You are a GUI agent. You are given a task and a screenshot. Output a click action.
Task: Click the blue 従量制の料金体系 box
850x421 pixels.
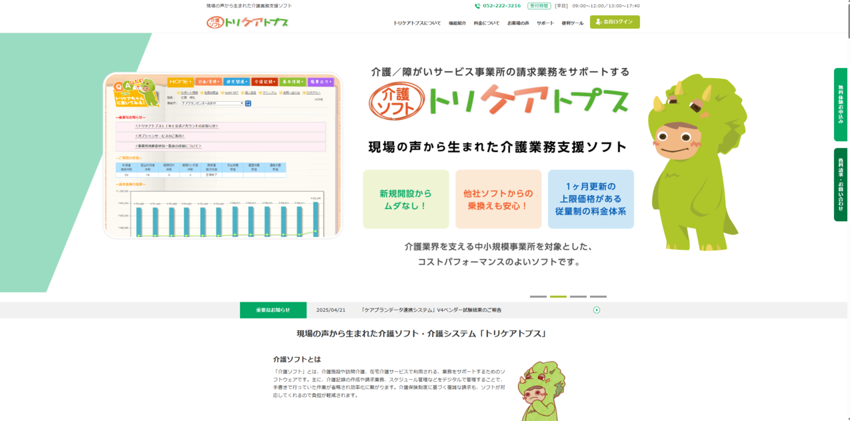pos(591,199)
